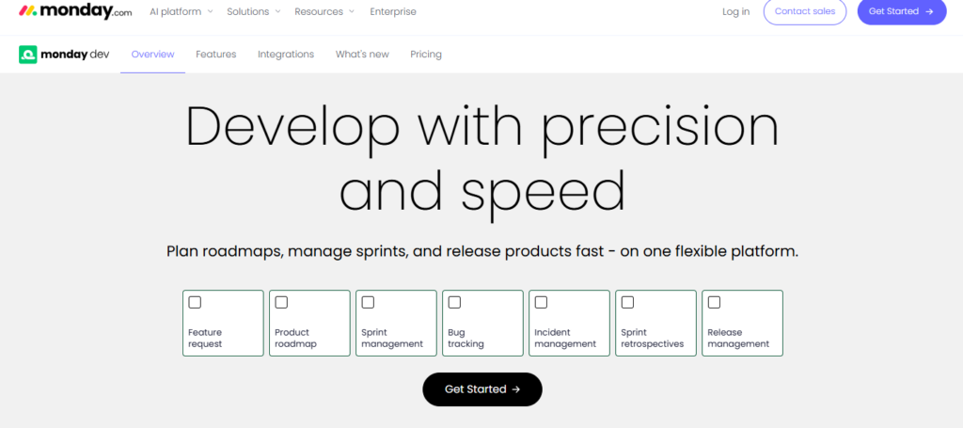Viewport: 963px width, 428px height.
Task: Check the Bug tracking checkbox
Action: pos(454,302)
